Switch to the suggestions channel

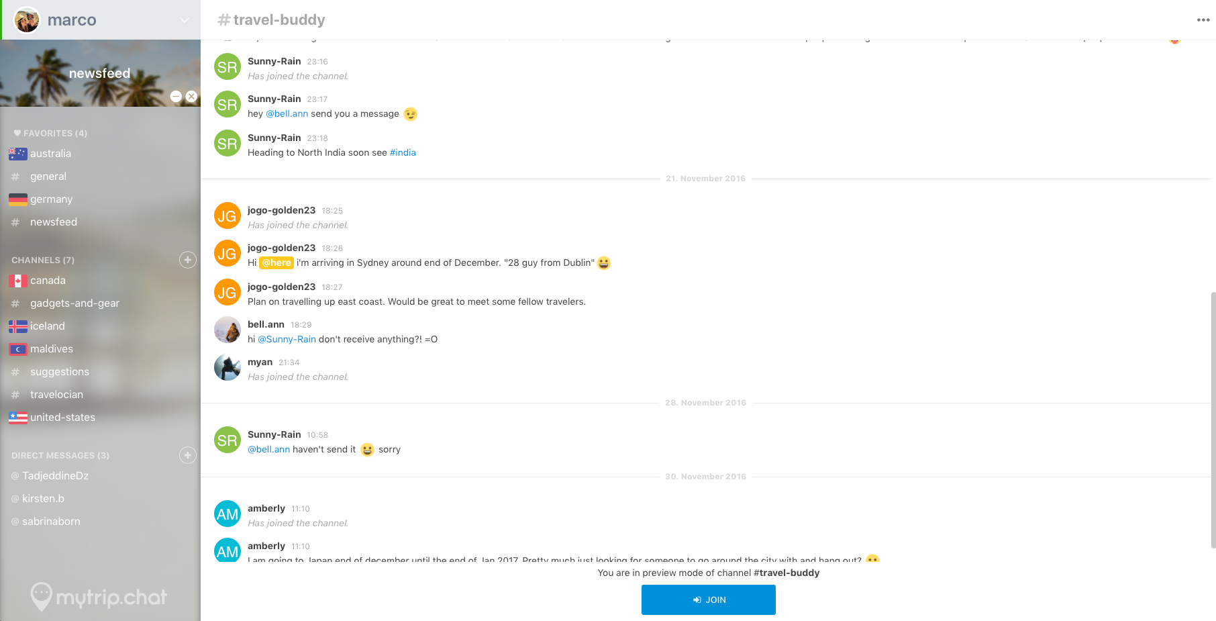pyautogui.click(x=59, y=371)
